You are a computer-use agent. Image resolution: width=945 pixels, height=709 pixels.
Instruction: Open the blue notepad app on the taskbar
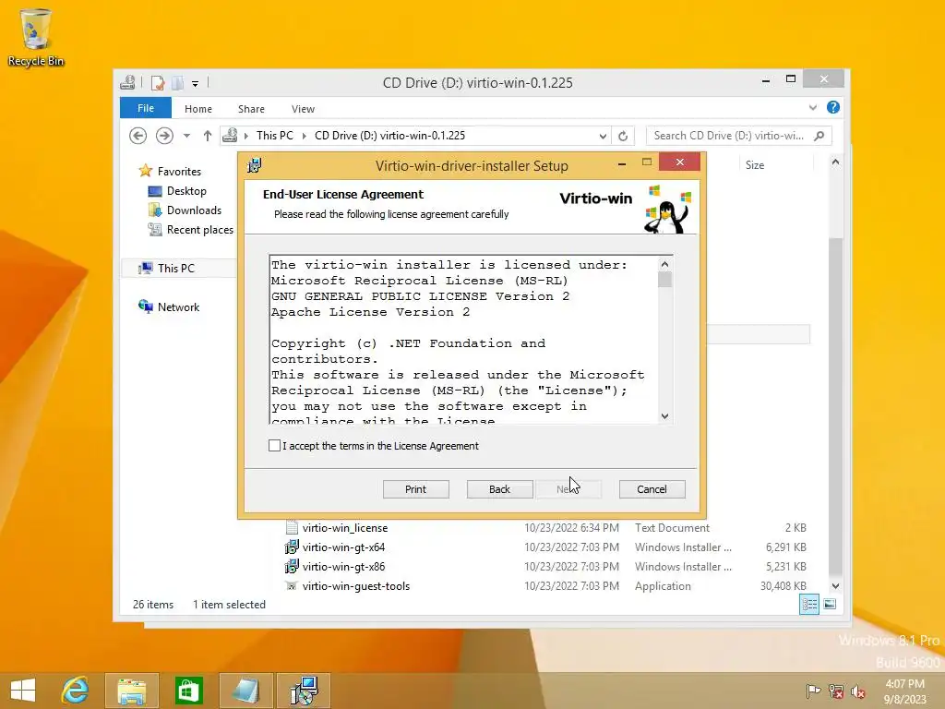coord(245,691)
